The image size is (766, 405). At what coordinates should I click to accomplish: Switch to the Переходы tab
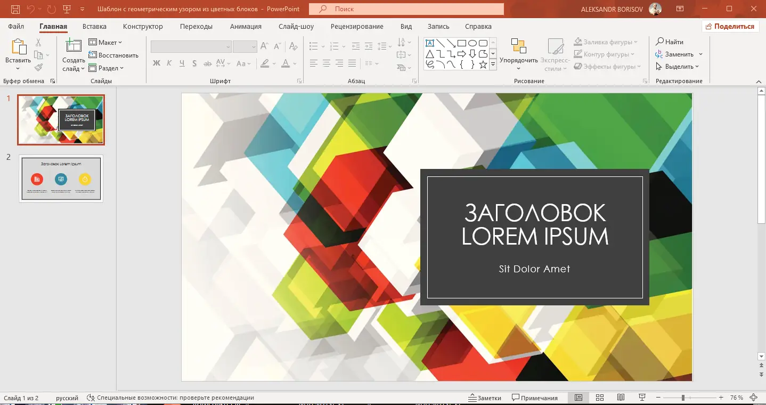[x=196, y=26]
